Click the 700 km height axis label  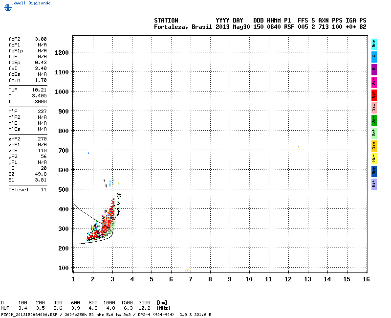[64, 151]
